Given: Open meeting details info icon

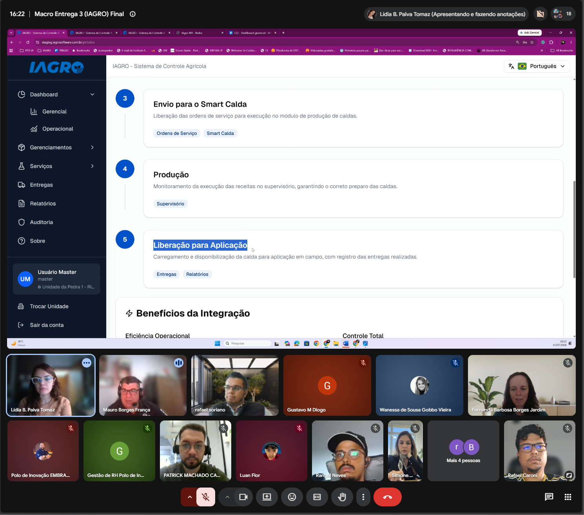Looking at the screenshot, I should coord(132,14).
